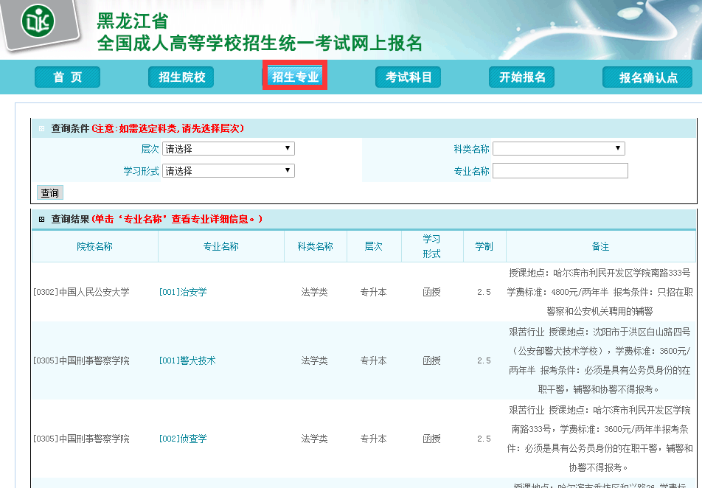Open the 学习形式 dropdown
The height and width of the screenshot is (488, 702).
pos(229,170)
